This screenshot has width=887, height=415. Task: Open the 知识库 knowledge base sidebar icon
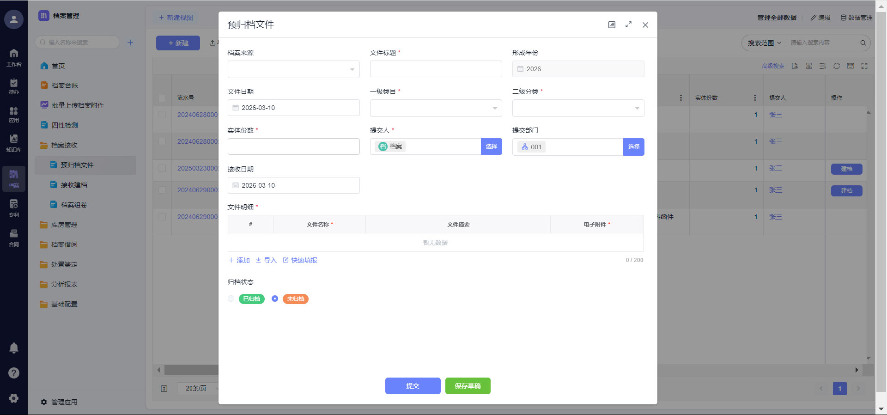click(14, 142)
